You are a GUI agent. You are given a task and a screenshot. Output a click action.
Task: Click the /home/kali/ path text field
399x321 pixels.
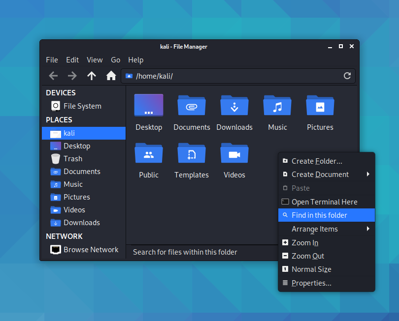pyautogui.click(x=238, y=76)
